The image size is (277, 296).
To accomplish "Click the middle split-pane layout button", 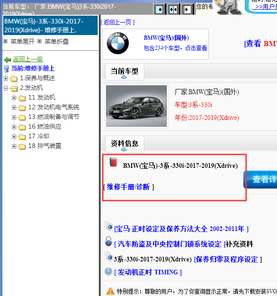I will pos(173,9).
